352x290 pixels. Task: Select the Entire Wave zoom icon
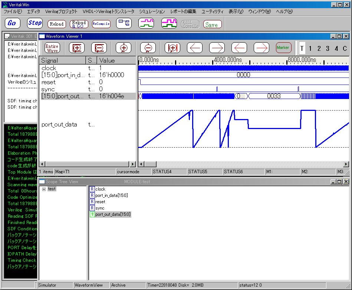[52, 48]
